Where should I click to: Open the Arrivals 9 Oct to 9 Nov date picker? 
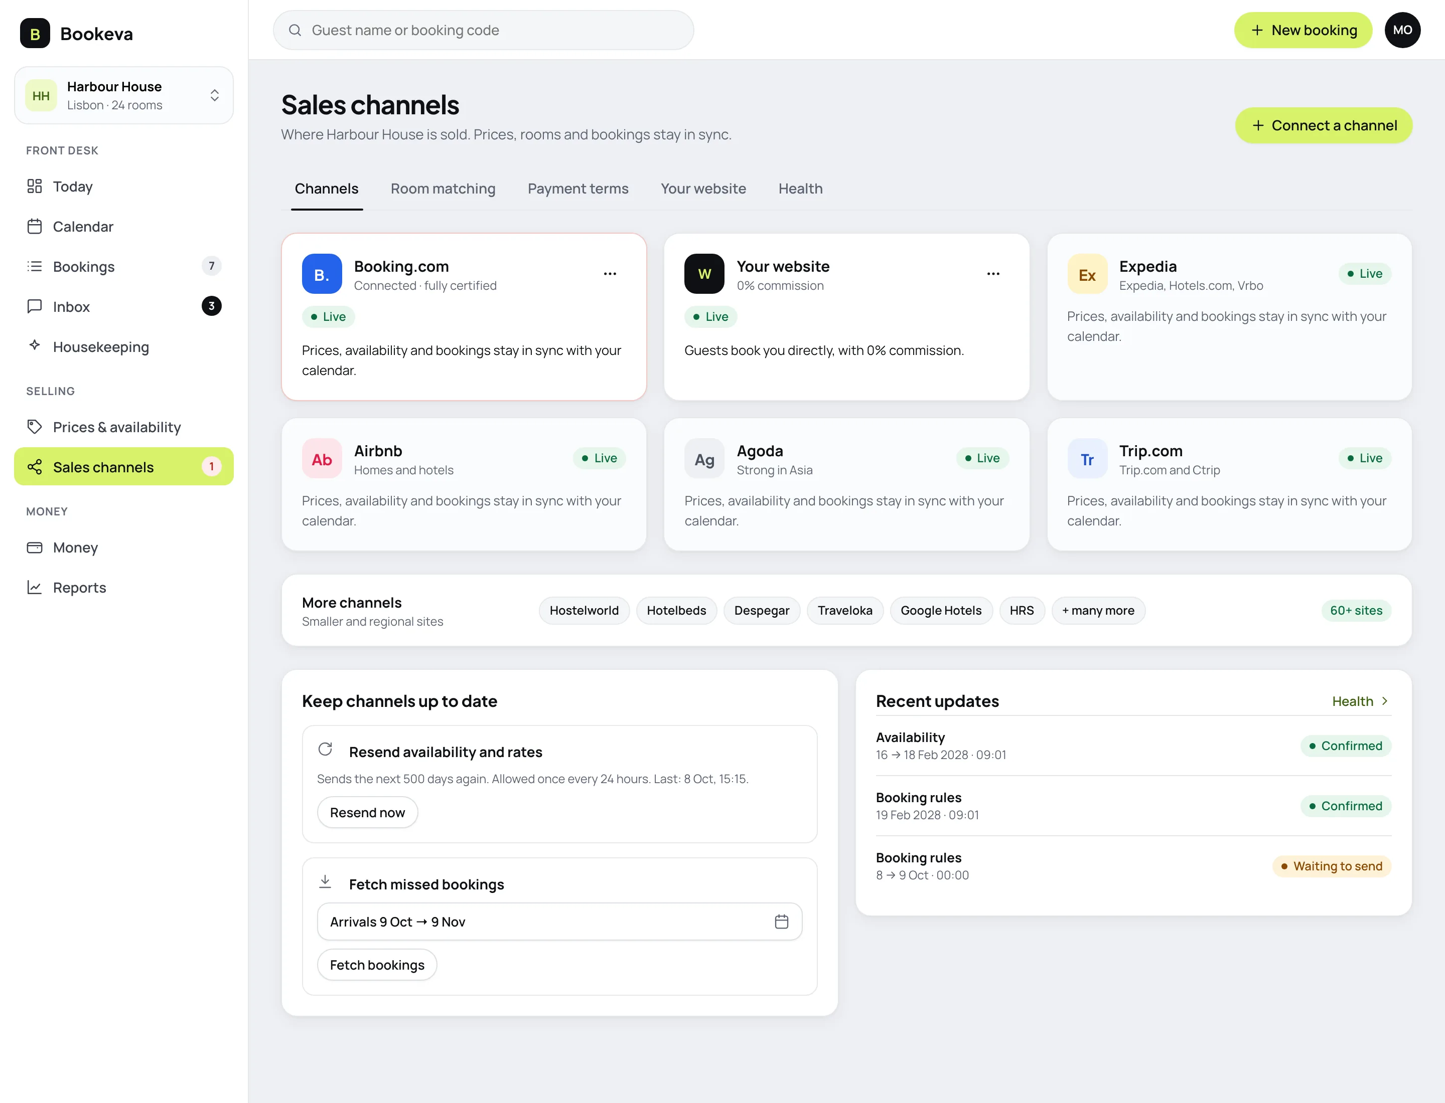[559, 922]
